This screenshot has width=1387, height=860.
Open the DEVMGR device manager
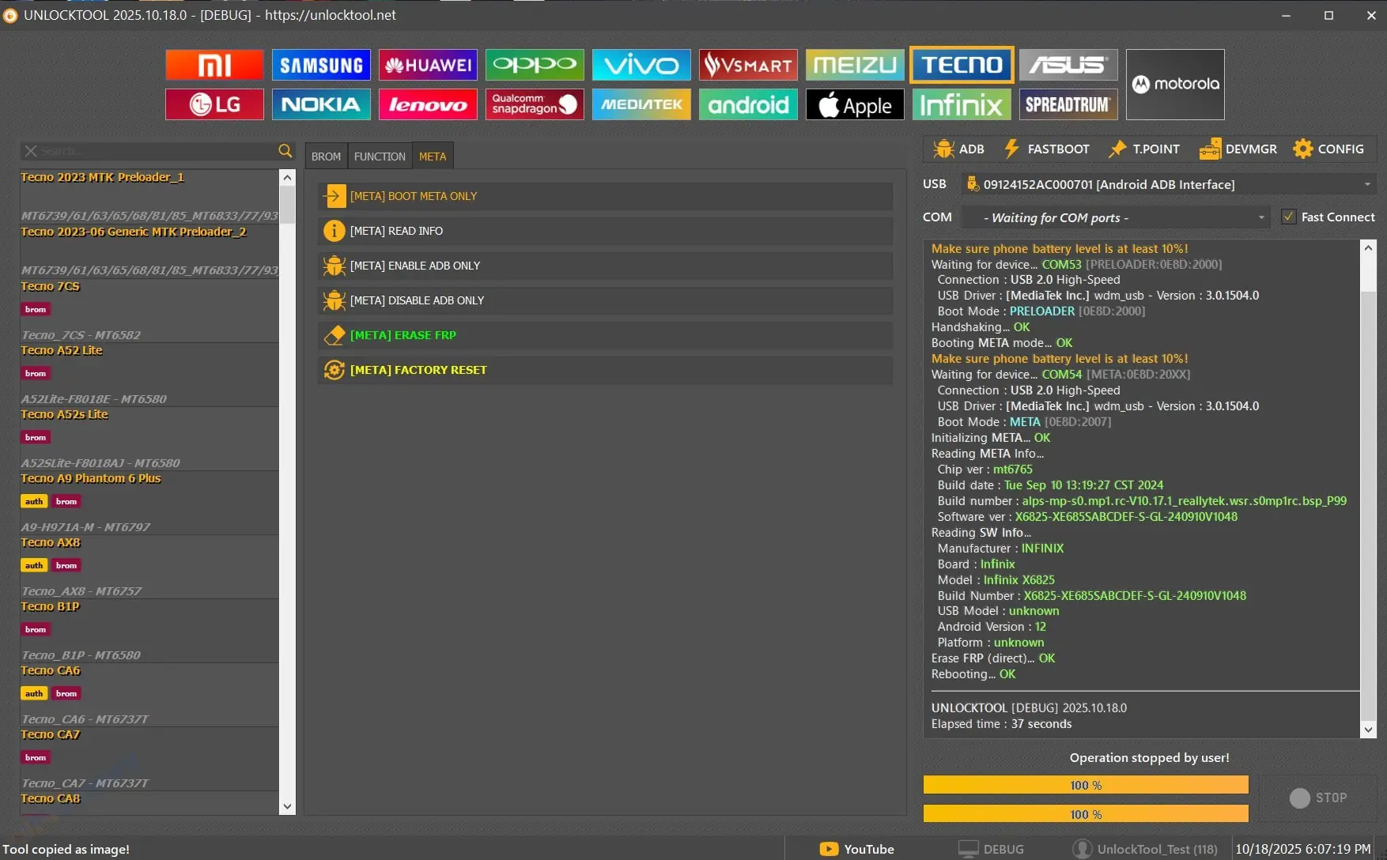(1238, 149)
